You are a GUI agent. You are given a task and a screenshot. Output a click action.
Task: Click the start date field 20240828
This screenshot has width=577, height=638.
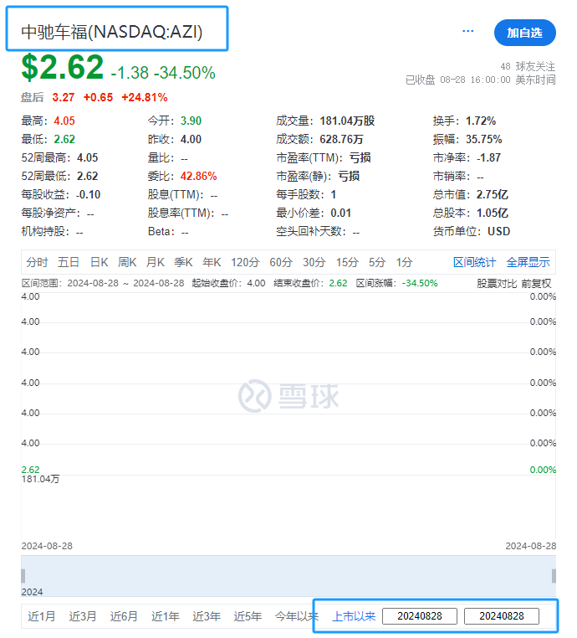pos(420,616)
